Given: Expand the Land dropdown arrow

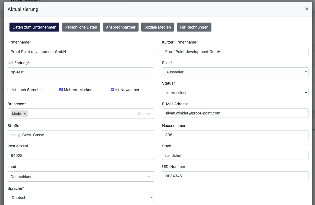Looking at the screenshot, I should [x=149, y=176].
